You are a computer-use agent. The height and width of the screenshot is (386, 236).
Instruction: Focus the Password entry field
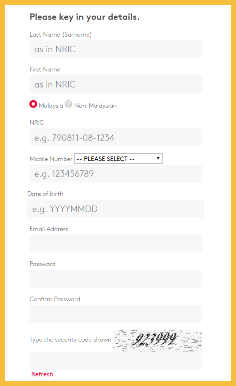116,279
